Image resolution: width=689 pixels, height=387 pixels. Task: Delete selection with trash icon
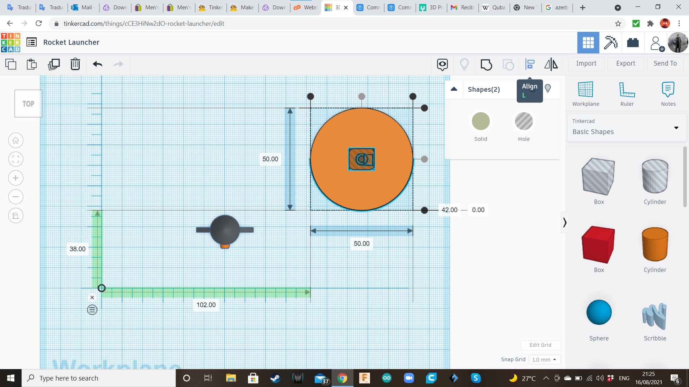75,64
